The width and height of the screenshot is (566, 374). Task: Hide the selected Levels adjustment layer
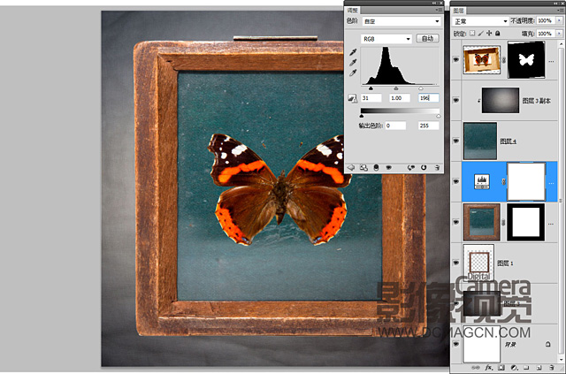(x=456, y=181)
